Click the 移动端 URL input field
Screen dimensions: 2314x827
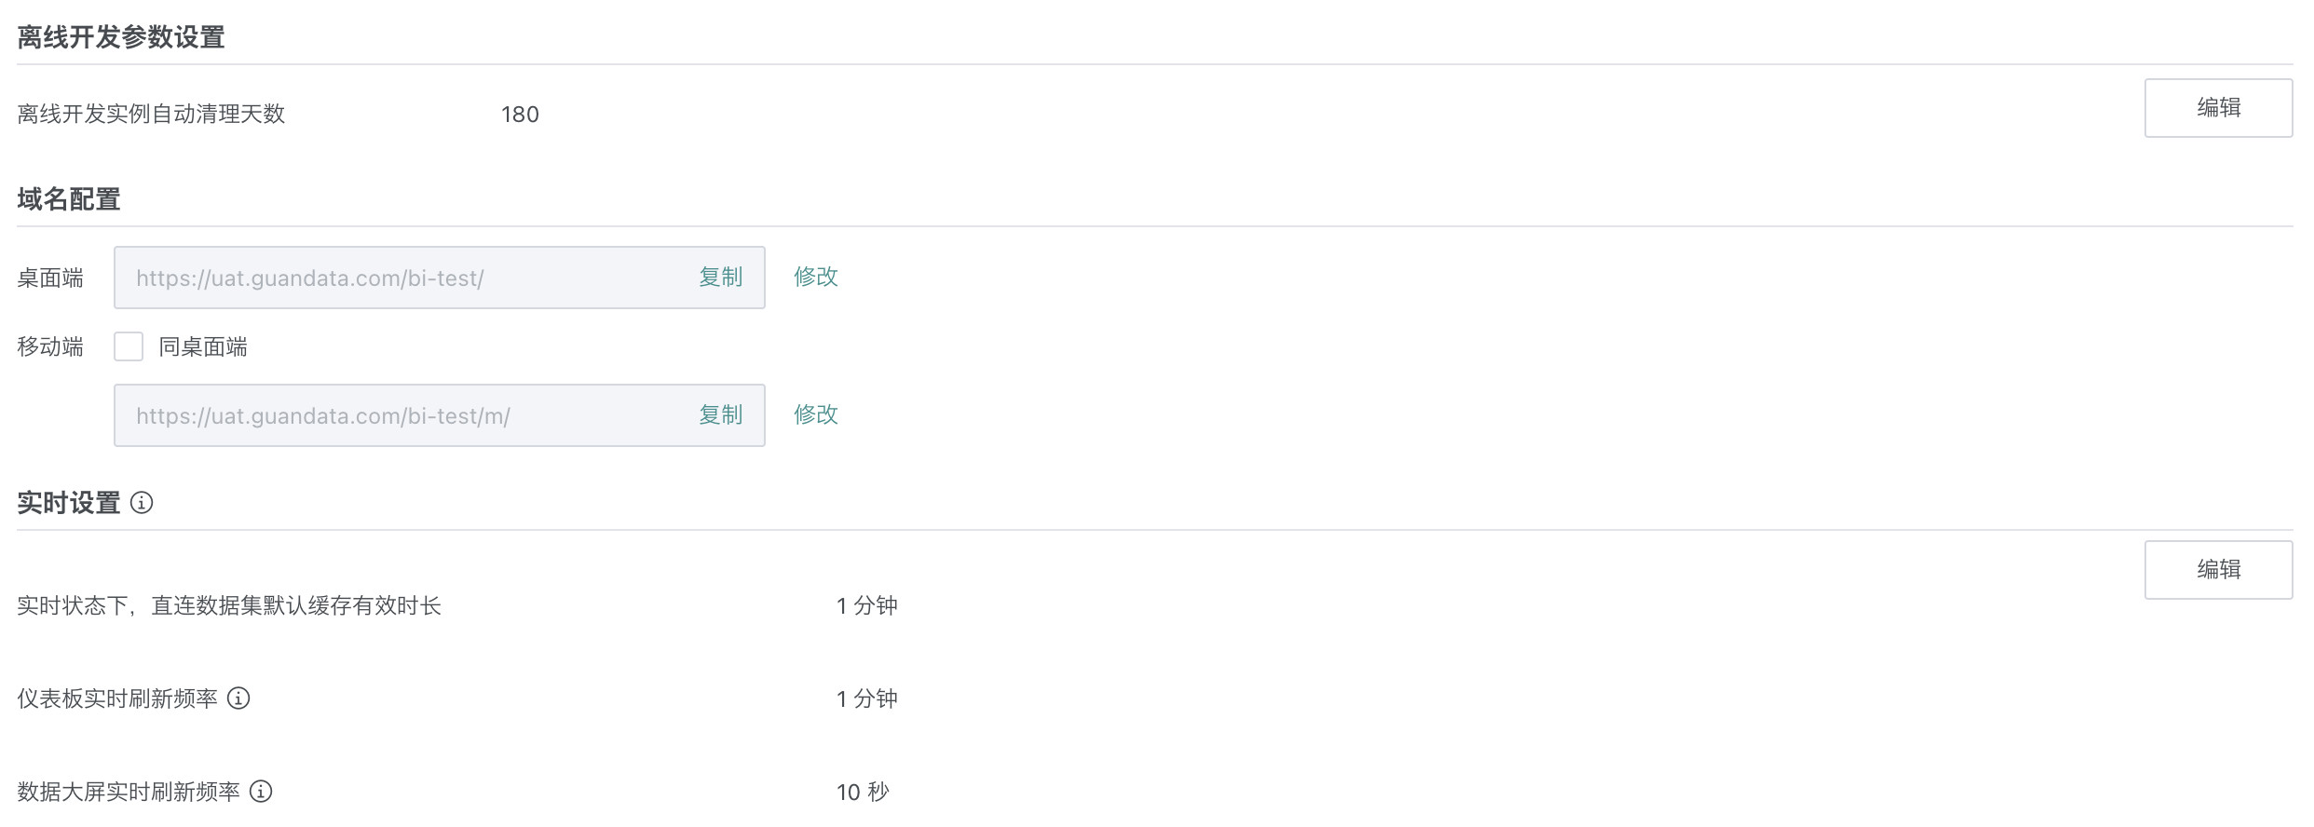pos(401,415)
